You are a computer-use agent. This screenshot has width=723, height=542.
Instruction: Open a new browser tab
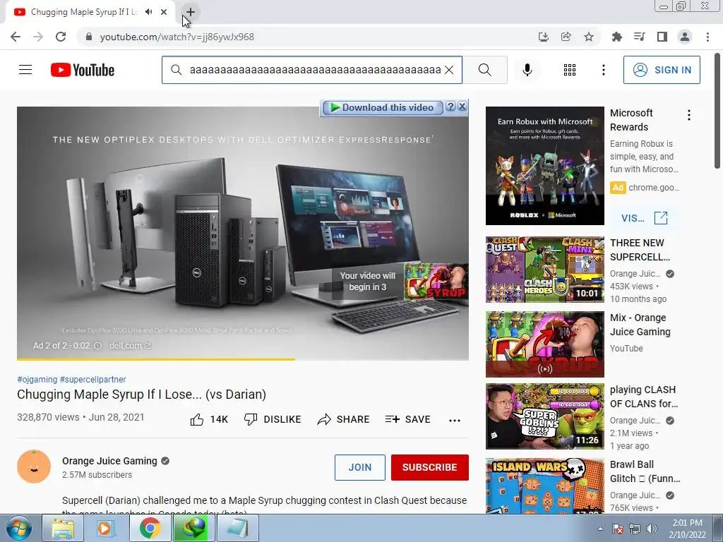click(x=191, y=12)
